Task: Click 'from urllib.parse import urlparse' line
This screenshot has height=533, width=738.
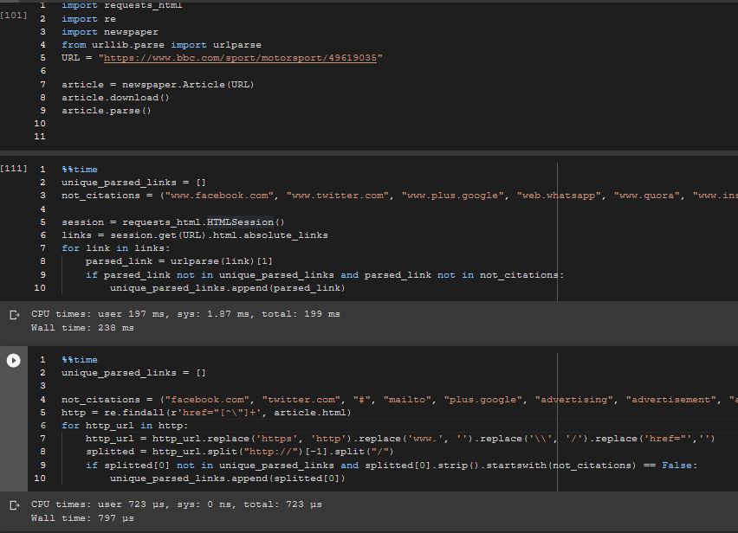Action: tap(161, 45)
